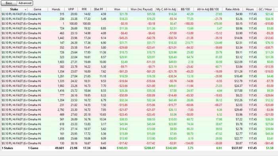Screen dimensions: 278x156
Task: Click the VPIP value 30.16
Action: click(x=74, y=143)
